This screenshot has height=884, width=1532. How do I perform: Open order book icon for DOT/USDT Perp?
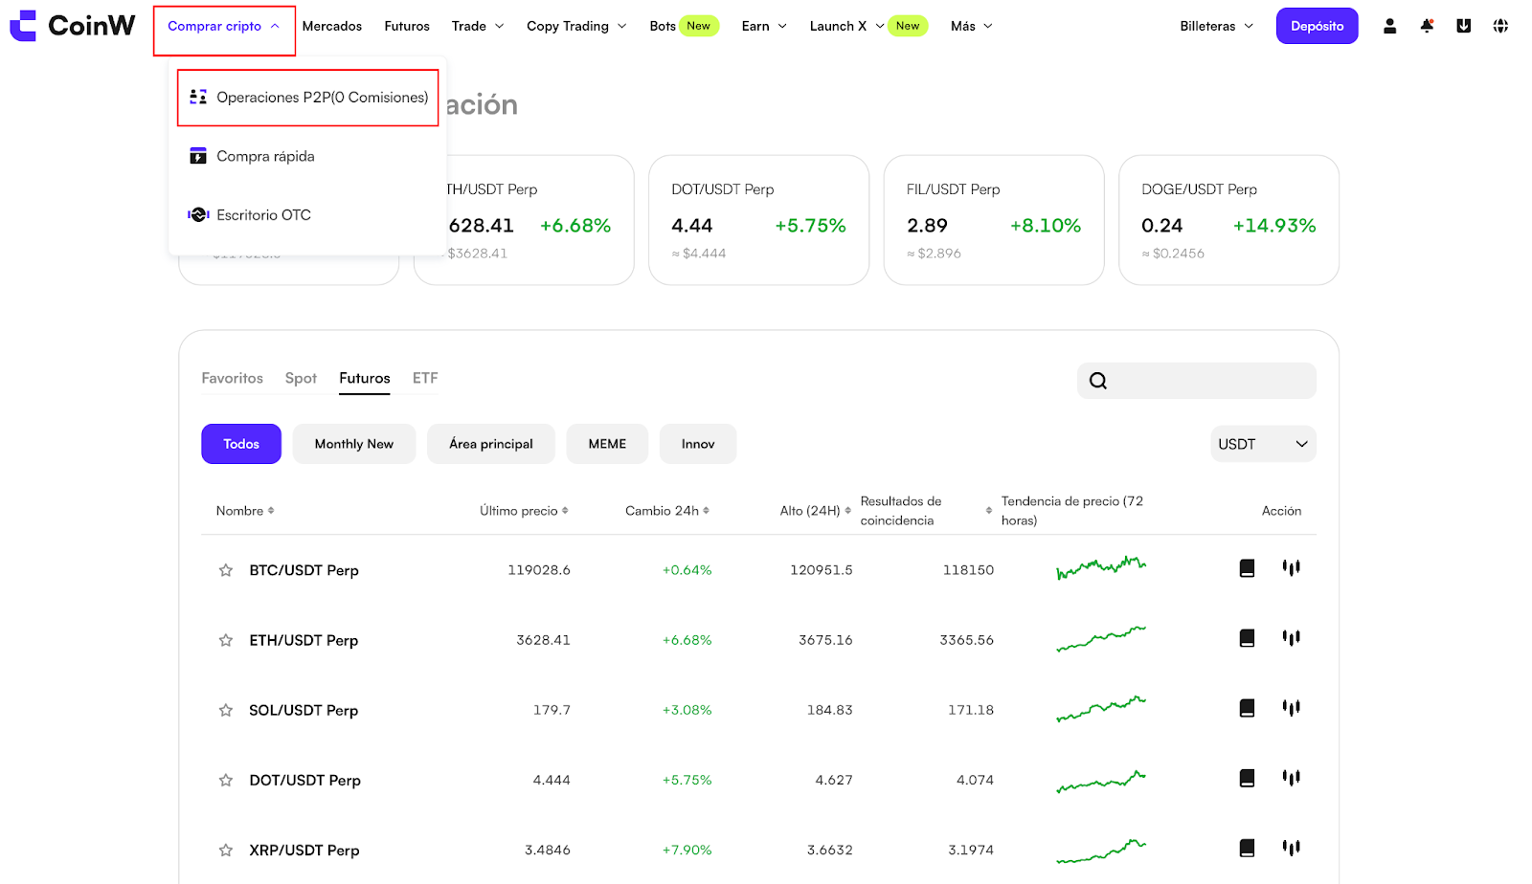point(1247,778)
